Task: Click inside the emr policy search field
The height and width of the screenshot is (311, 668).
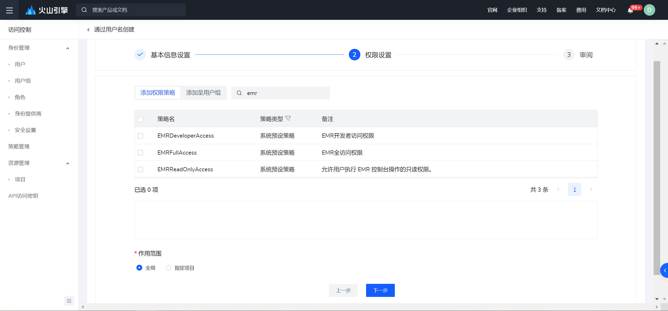Action: [x=281, y=93]
